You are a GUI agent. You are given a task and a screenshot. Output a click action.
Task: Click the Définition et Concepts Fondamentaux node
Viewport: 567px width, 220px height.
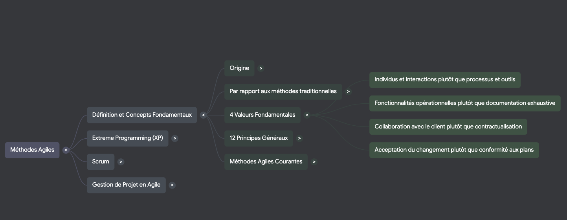(x=142, y=115)
